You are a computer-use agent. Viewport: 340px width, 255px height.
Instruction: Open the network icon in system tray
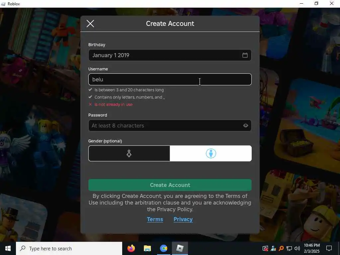(289, 248)
